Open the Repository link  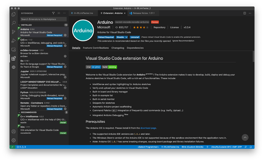[159, 27]
